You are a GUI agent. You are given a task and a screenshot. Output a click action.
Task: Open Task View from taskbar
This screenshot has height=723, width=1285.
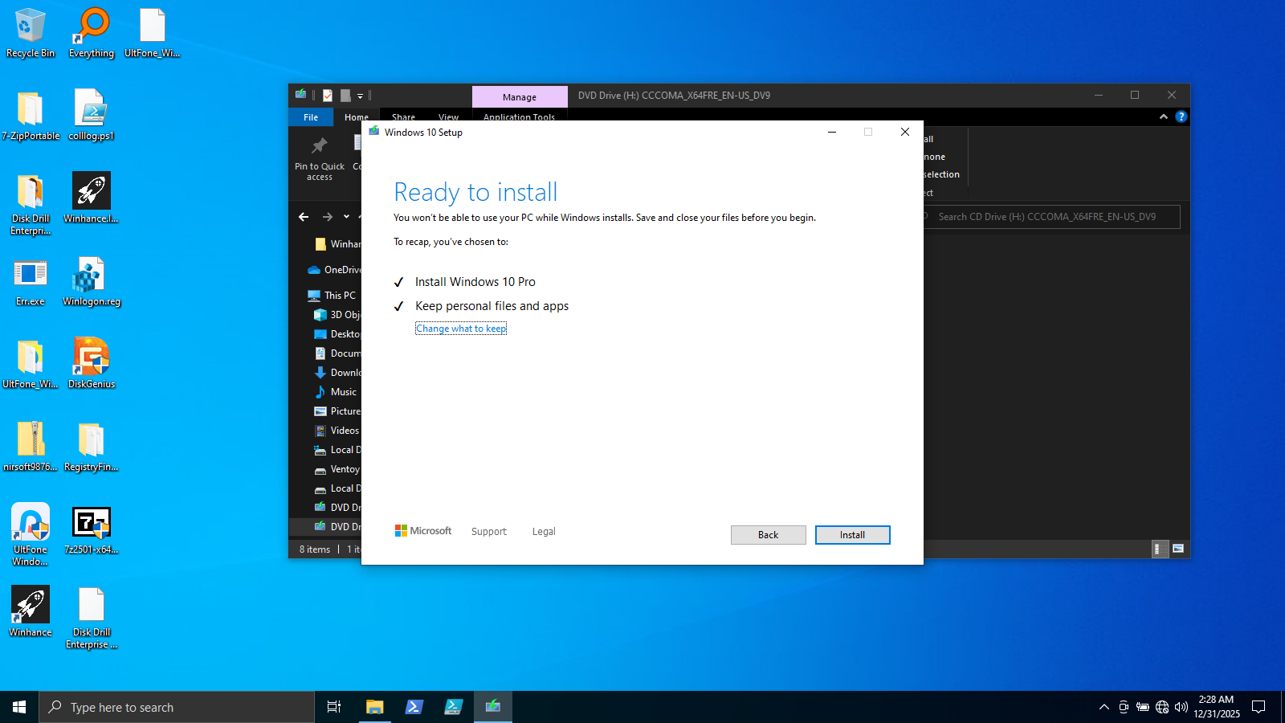coord(334,707)
